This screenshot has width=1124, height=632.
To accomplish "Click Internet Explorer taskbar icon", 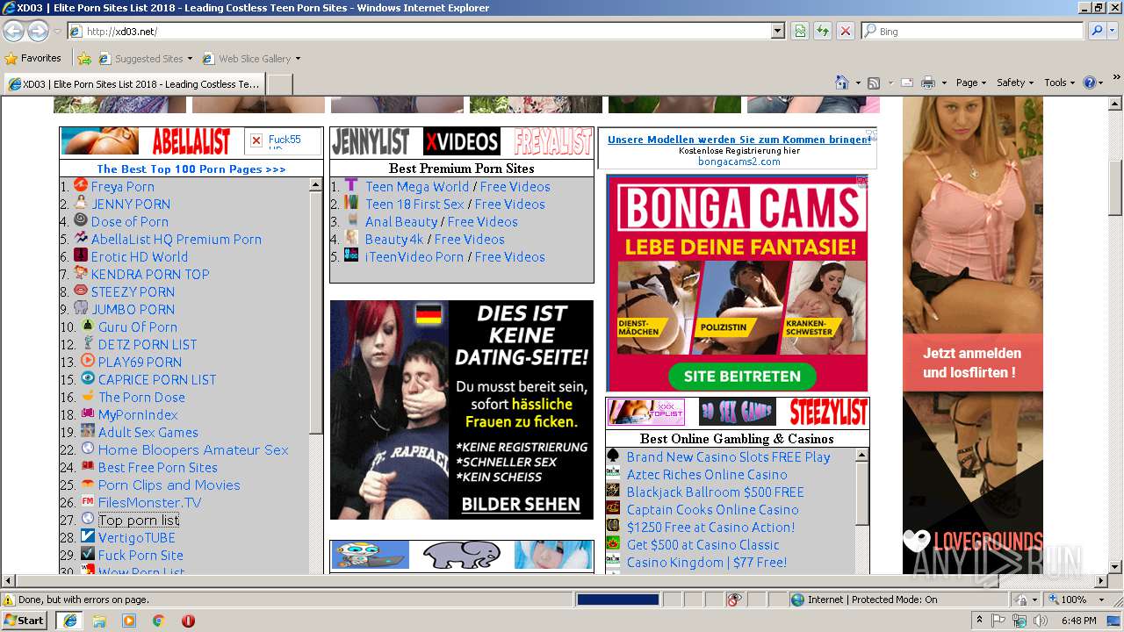I will click(69, 620).
